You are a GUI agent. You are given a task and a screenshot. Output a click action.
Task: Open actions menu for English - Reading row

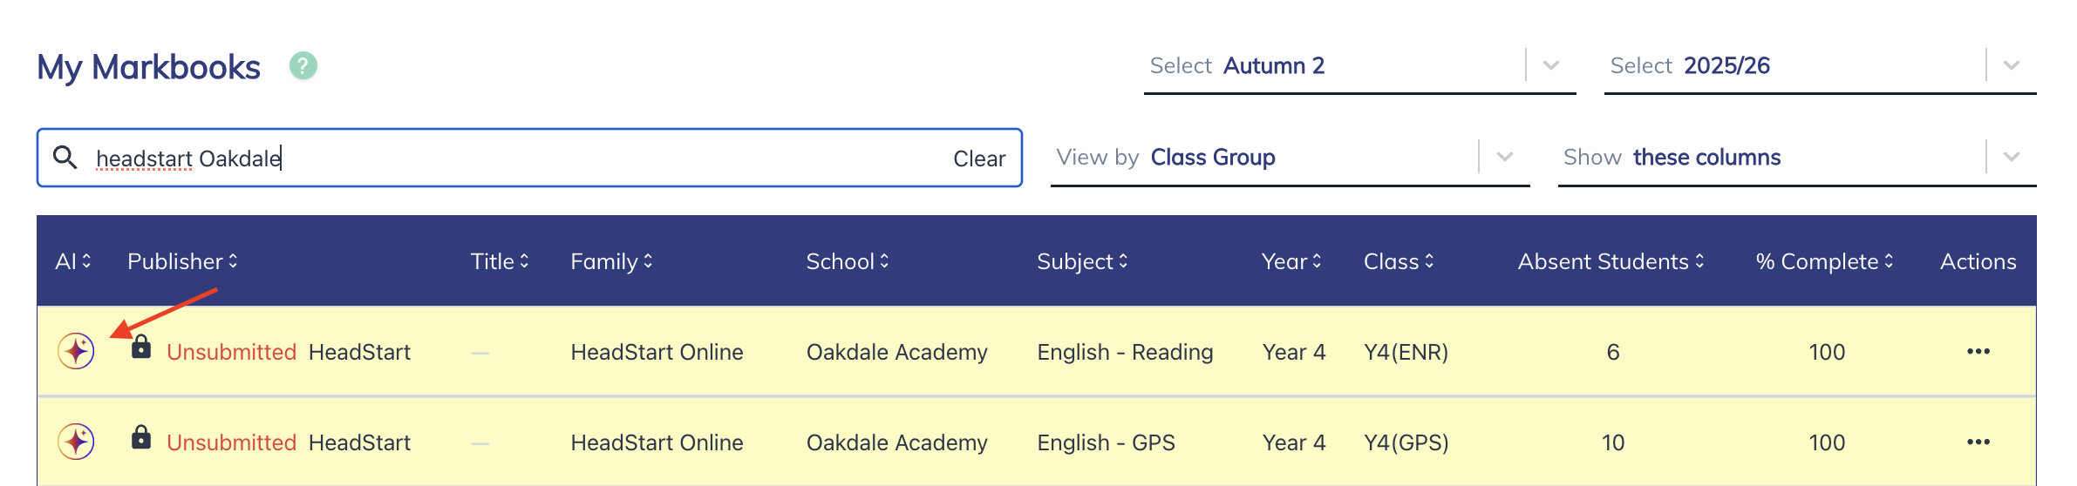(1978, 352)
